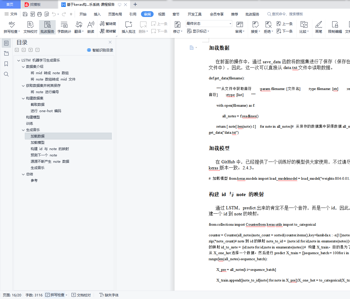This screenshot has width=350, height=299.
Task: Click the print preview icon
Action: 47,14
